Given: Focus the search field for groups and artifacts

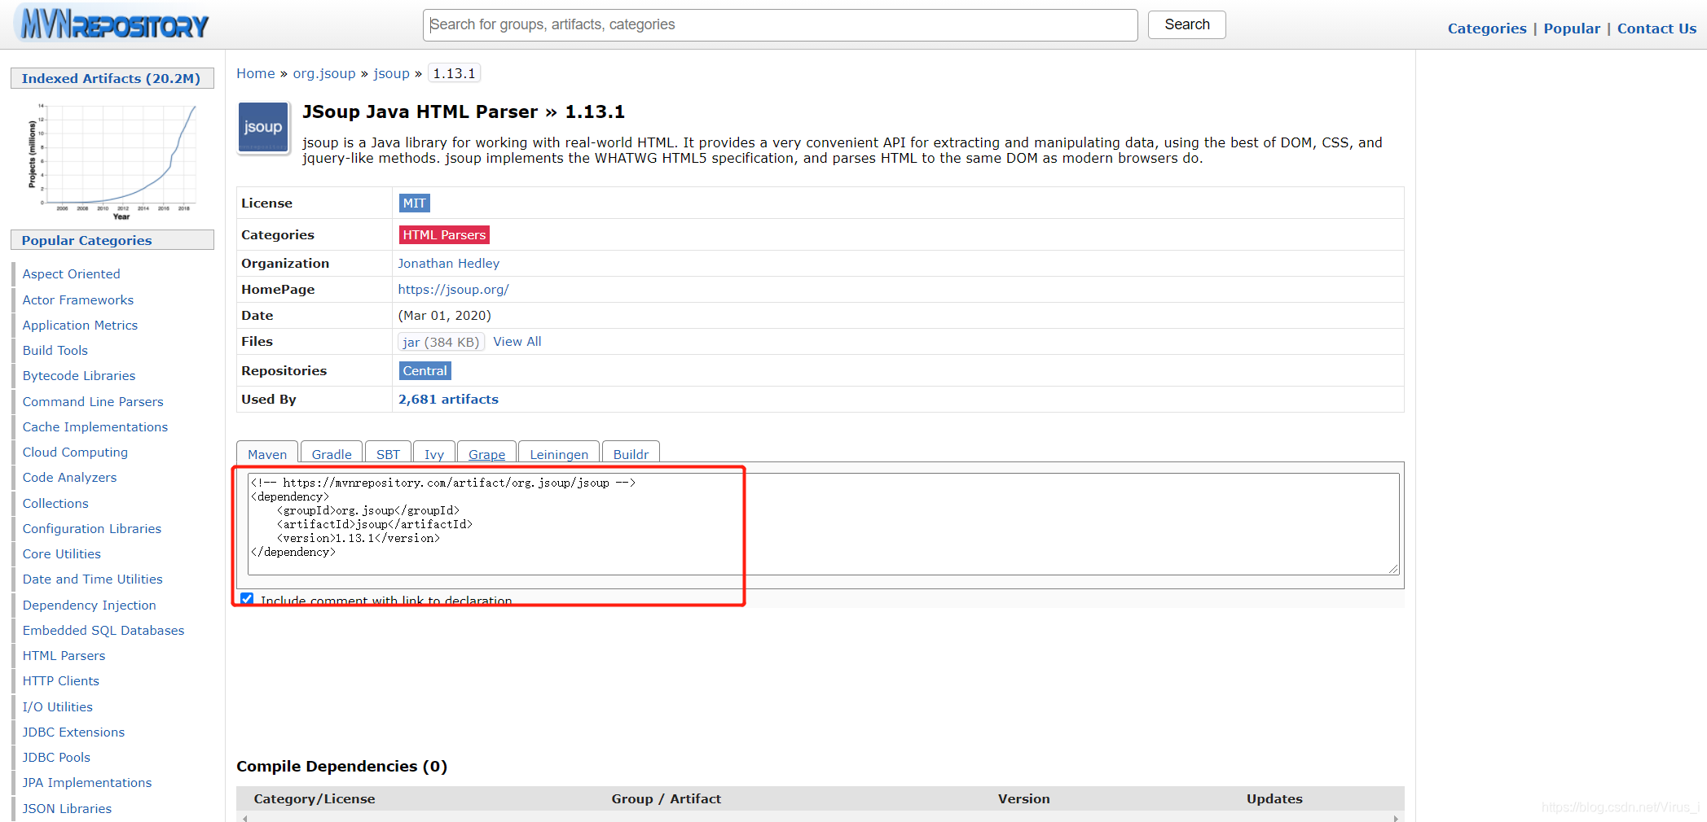Looking at the screenshot, I should click(x=780, y=24).
